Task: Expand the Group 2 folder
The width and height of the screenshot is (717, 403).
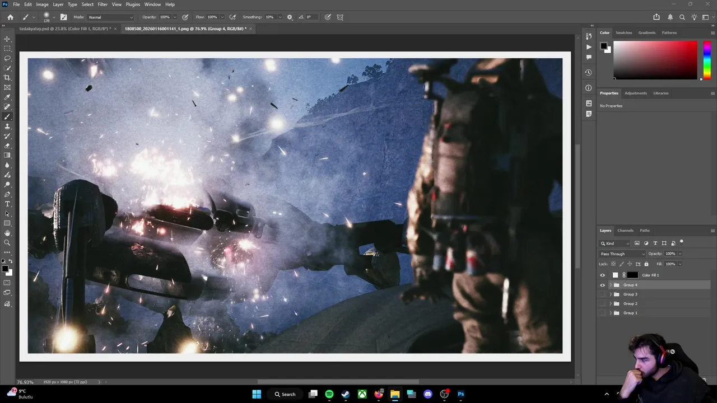Action: 611,303
